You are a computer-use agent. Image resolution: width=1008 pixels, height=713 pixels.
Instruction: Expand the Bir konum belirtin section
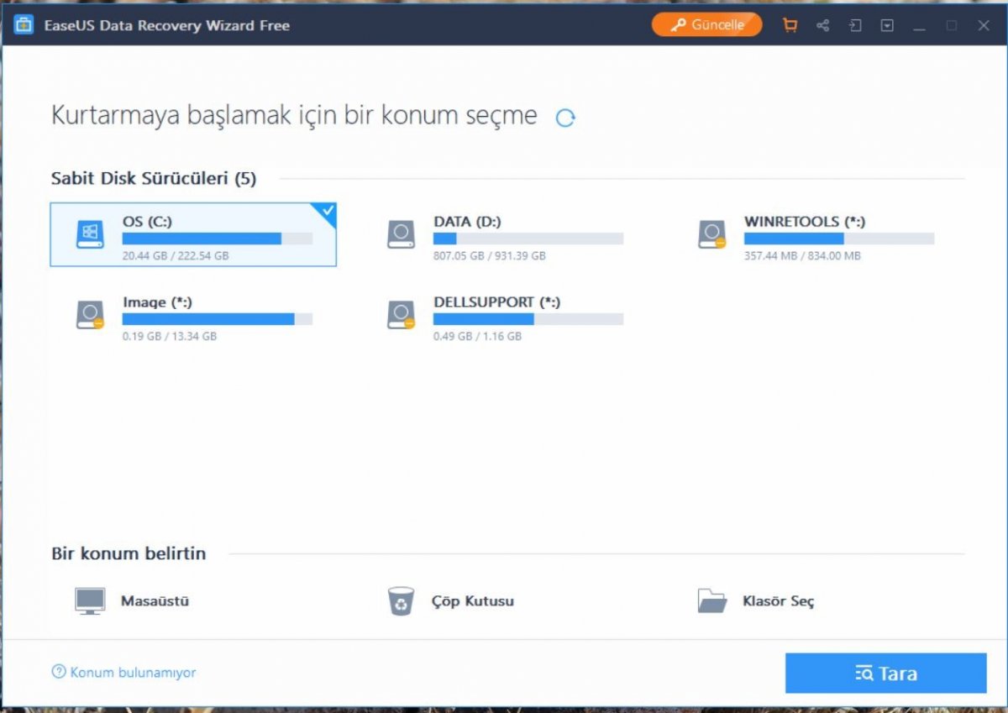point(128,553)
